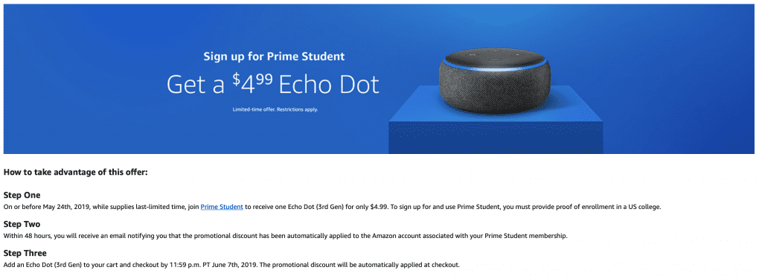Click the Step Three heading
The width and height of the screenshot is (762, 276).
point(25,254)
